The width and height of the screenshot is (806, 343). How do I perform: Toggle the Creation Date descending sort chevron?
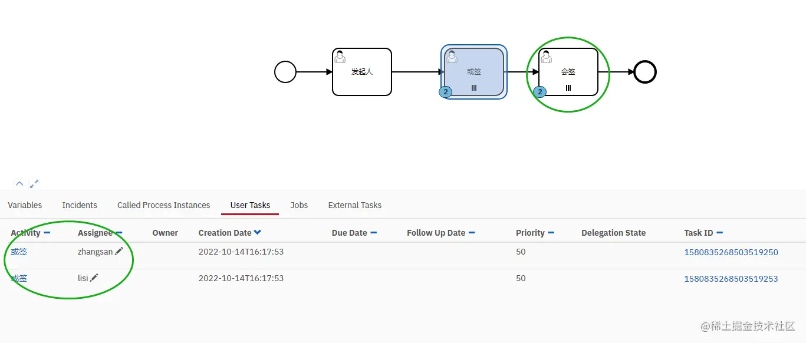[258, 233]
